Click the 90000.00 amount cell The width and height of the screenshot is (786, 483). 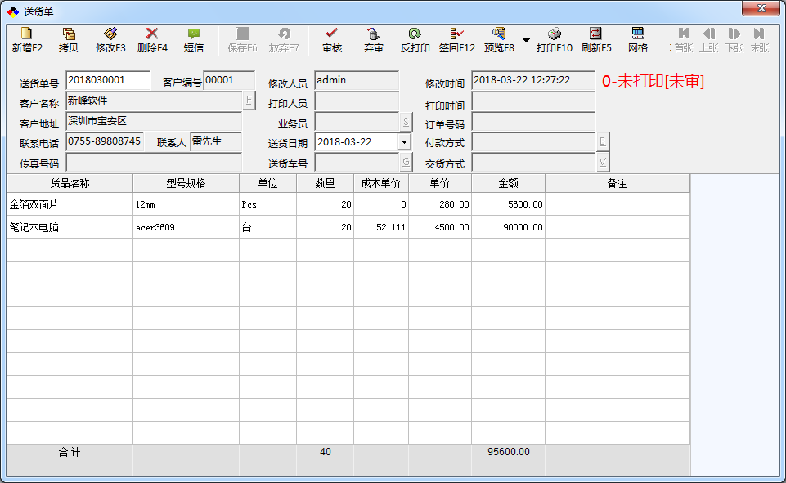pyautogui.click(x=508, y=227)
